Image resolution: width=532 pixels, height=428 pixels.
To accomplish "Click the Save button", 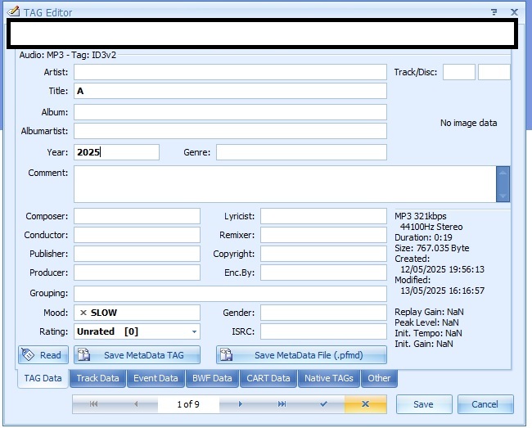I will pos(424,404).
